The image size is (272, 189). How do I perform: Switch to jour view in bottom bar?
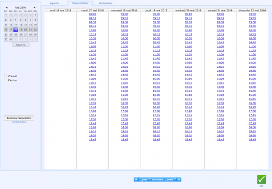click(x=145, y=180)
